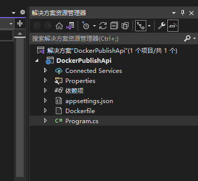This screenshot has height=181, width=198.
Task: Select the 依赖项 item
Action: 74,91
